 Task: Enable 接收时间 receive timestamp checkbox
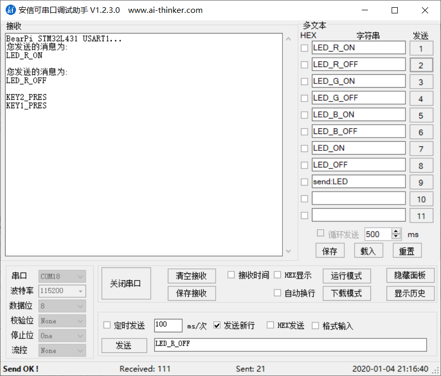click(231, 275)
